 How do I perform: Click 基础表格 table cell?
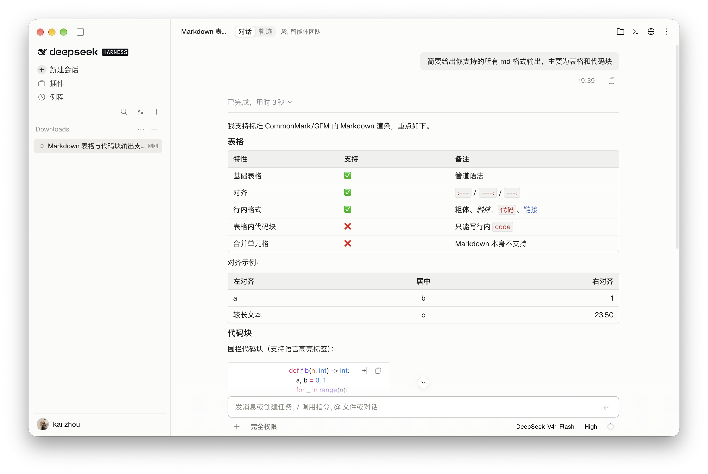(x=247, y=176)
